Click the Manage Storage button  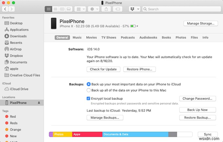(x=200, y=23)
